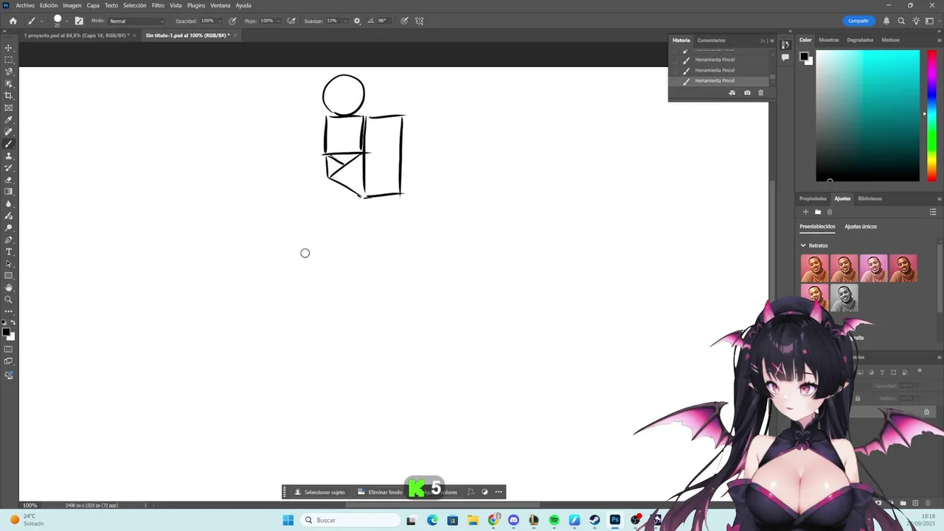Set history brush source on last Herramienta Pincel
The image size is (944, 531).
pyautogui.click(x=674, y=80)
